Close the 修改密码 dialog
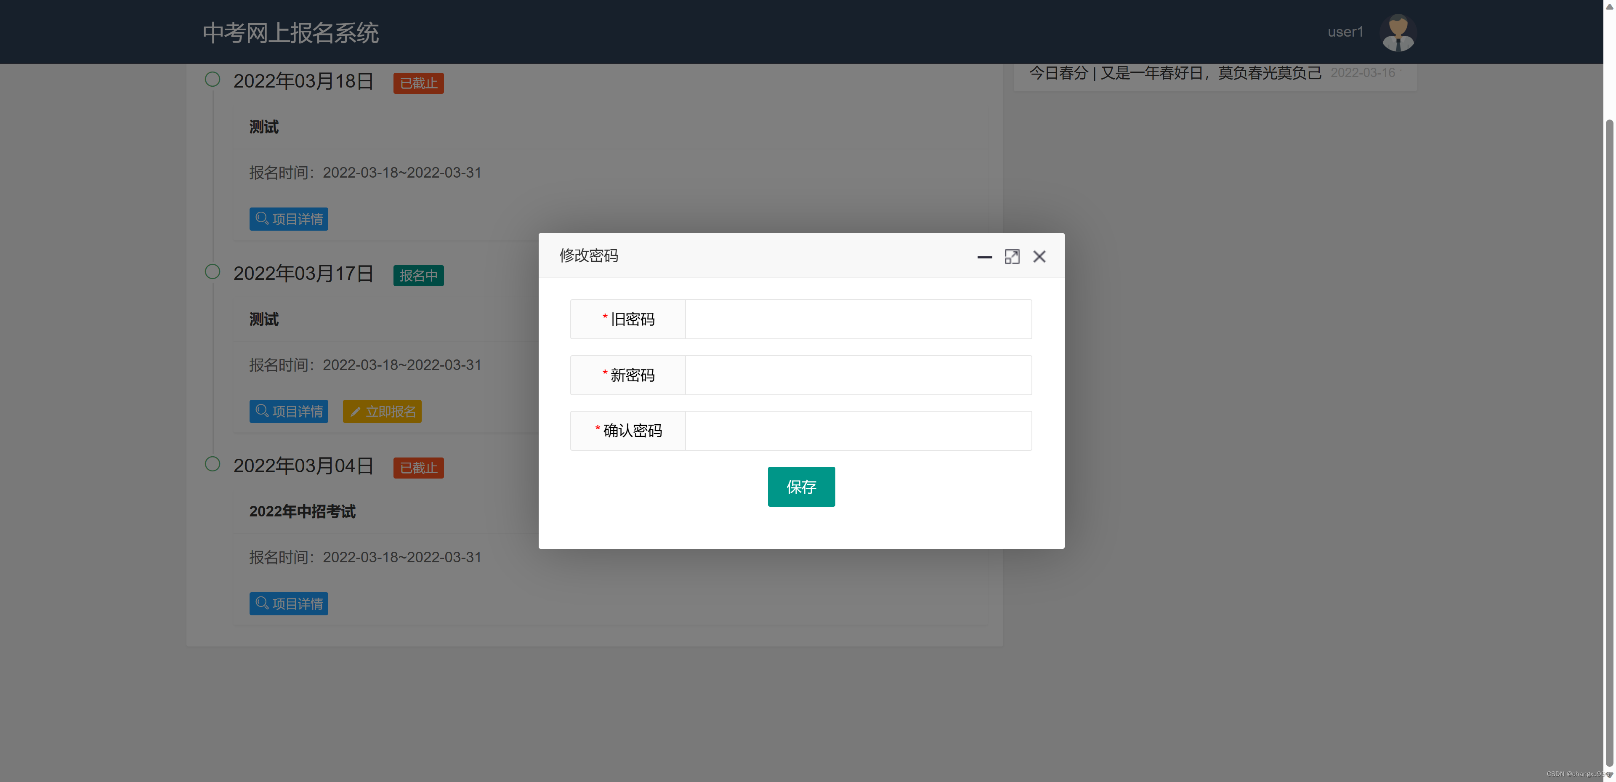The height and width of the screenshot is (782, 1616). pos(1039,257)
